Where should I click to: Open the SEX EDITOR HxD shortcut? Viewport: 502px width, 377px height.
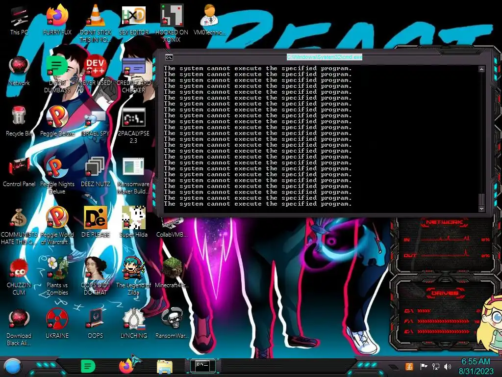(x=133, y=21)
